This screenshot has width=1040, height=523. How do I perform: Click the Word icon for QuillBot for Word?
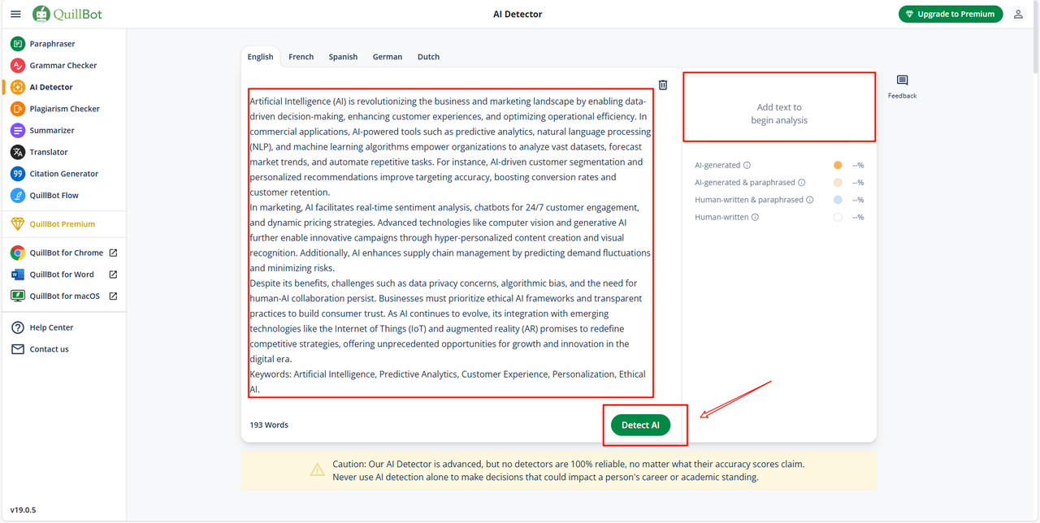click(17, 274)
